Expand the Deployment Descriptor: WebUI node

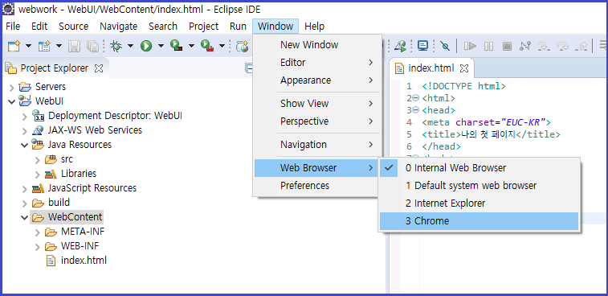[x=25, y=116]
